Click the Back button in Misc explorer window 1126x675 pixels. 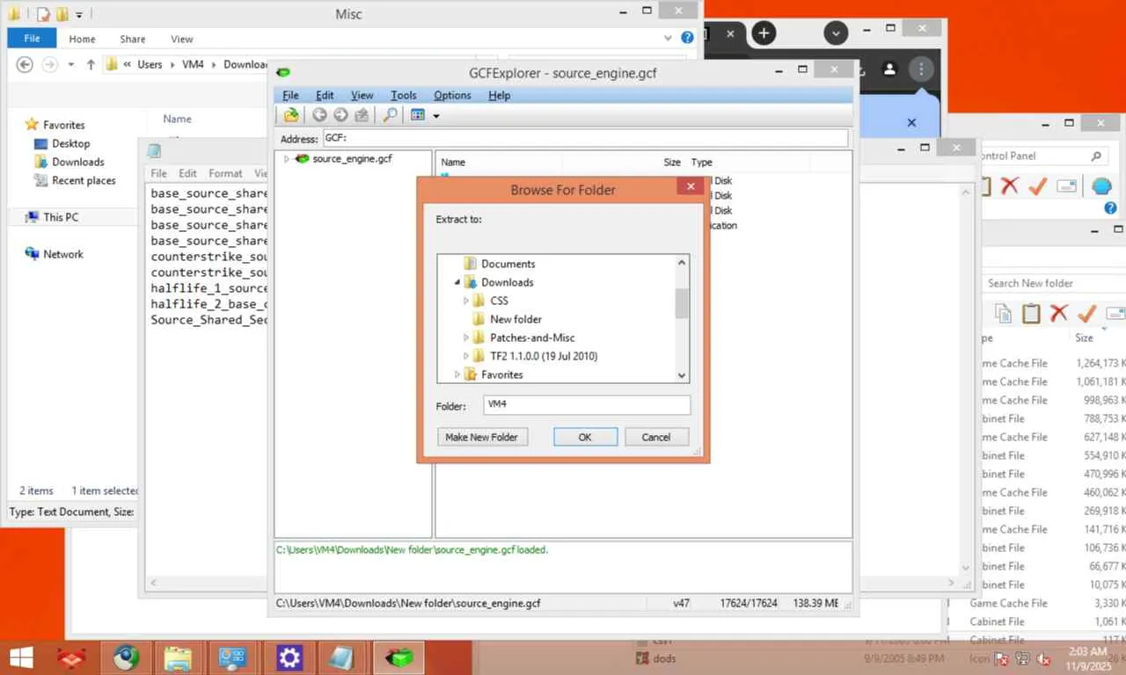coord(25,64)
